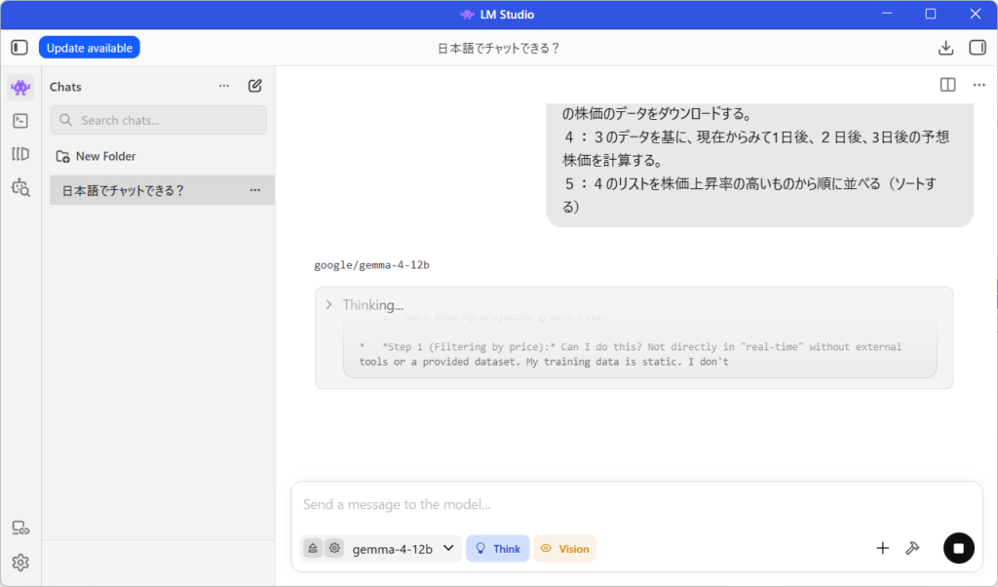This screenshot has width=998, height=587.
Task: Open the Developer terminal icon in sidebar
Action: [20, 121]
